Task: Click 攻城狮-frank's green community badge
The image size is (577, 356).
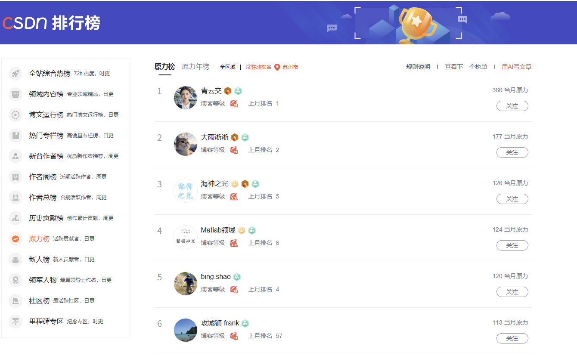Action: tap(245, 323)
